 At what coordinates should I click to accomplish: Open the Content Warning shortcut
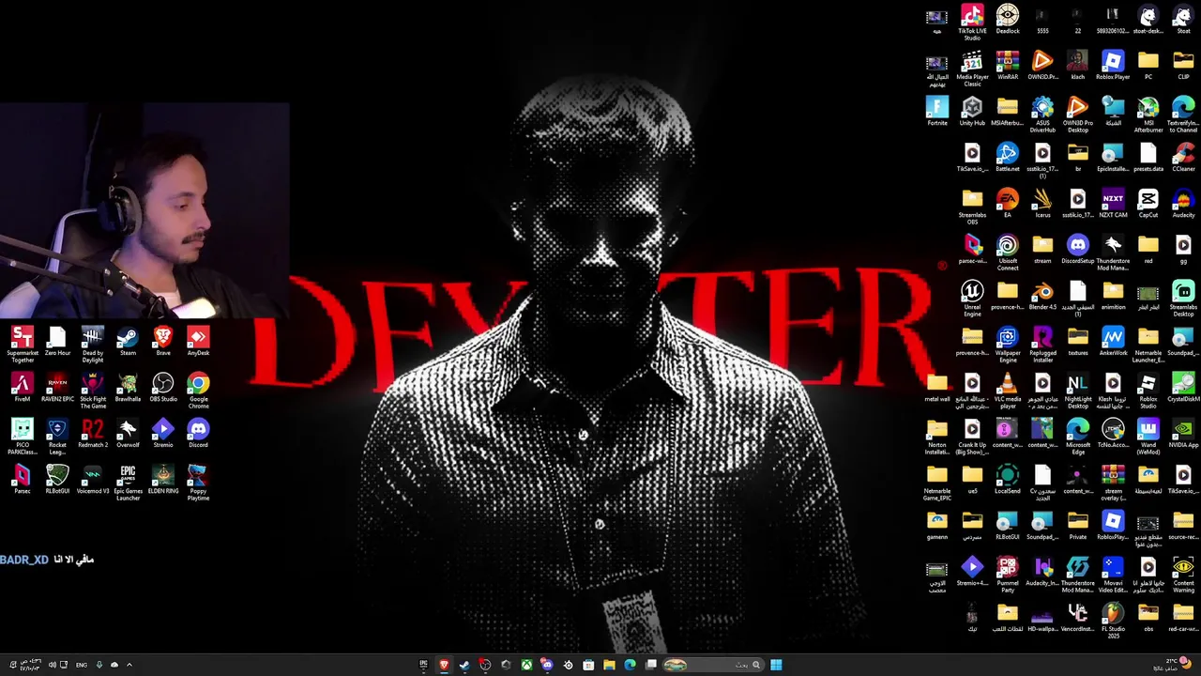tap(1183, 575)
